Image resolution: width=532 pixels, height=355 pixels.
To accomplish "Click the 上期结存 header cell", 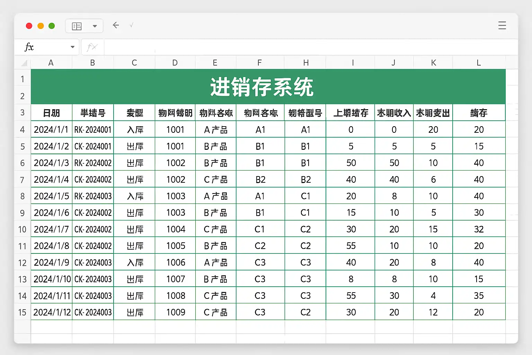I will click(x=350, y=113).
